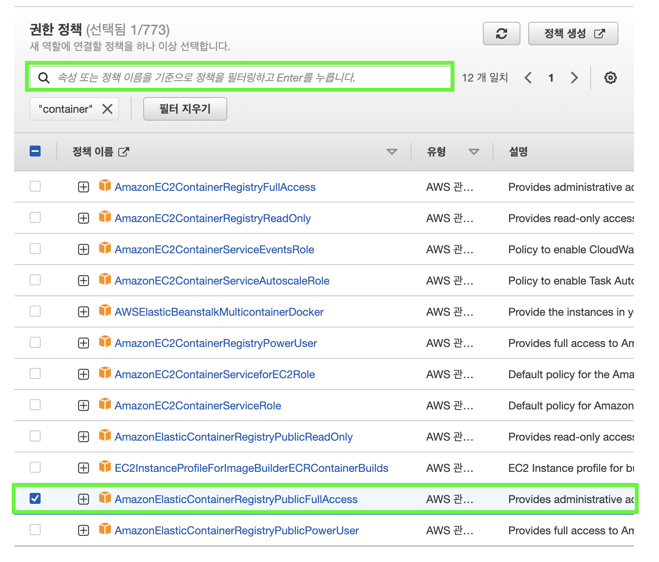The height and width of the screenshot is (562, 659).
Task: Click package icon for AmazonElasticContainerRegistryPublicFullAccess
Action: (105, 498)
